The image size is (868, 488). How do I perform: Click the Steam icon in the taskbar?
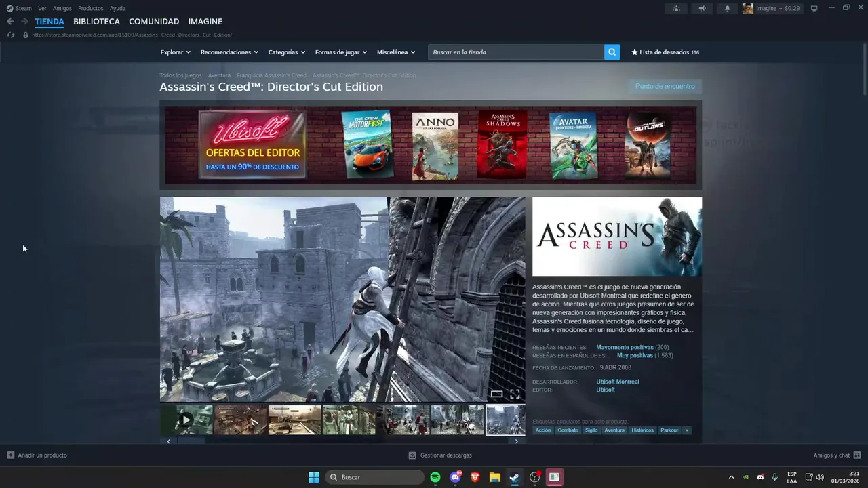[515, 477]
